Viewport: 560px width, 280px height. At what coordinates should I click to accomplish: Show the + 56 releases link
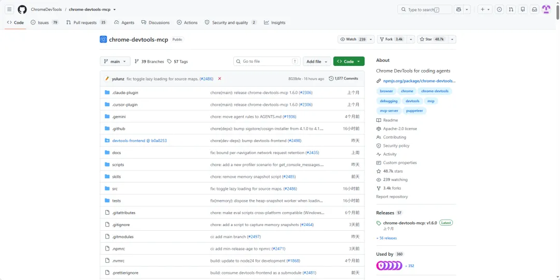pos(386,238)
